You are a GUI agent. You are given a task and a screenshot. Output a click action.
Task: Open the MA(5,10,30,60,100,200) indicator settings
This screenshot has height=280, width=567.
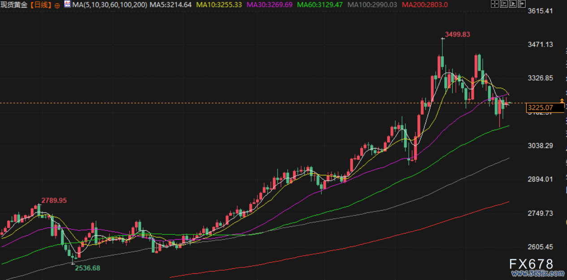(109, 5)
